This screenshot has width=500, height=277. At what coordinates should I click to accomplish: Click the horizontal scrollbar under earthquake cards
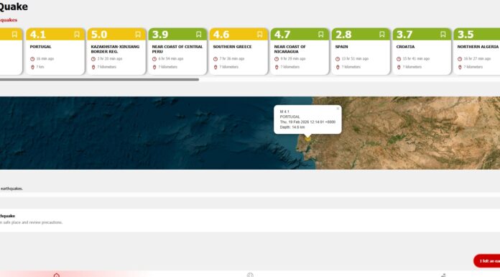(99, 80)
